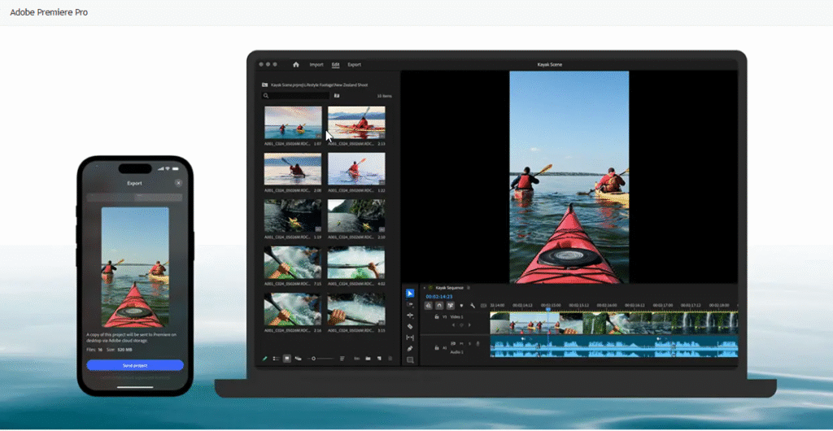The width and height of the screenshot is (833, 431).
Task: Select the Rectangle tool in toolbar
Action: coord(410,359)
